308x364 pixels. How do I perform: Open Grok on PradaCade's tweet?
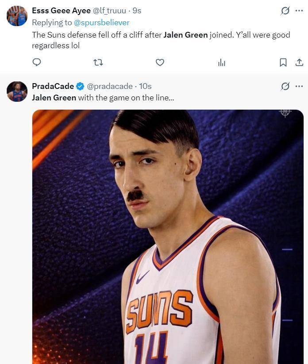click(x=285, y=86)
